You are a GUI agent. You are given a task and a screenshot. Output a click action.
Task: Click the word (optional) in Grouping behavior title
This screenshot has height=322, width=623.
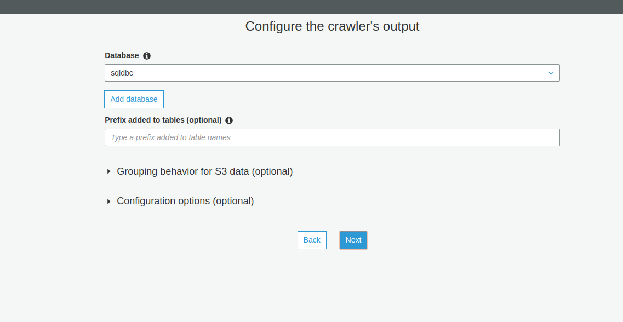point(272,171)
